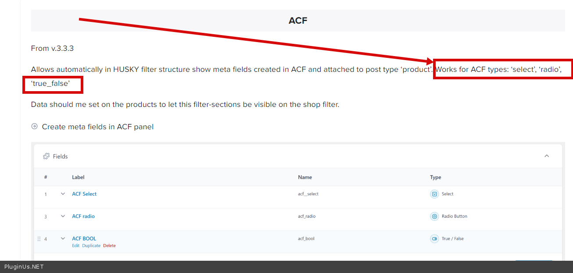Open the ACF BOOL field link
This screenshot has height=273, width=573.
[84, 238]
